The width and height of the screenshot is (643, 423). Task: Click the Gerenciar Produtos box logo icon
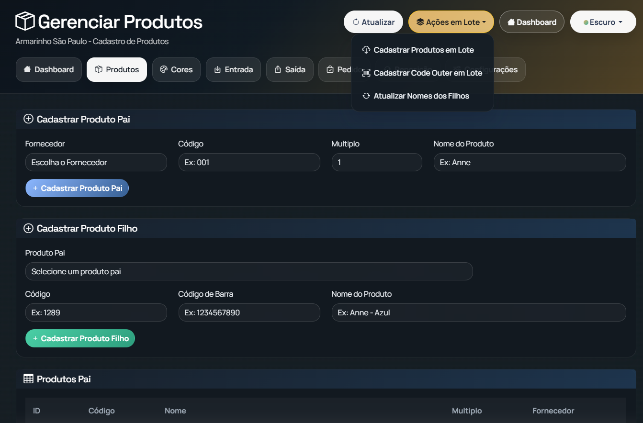click(x=25, y=22)
